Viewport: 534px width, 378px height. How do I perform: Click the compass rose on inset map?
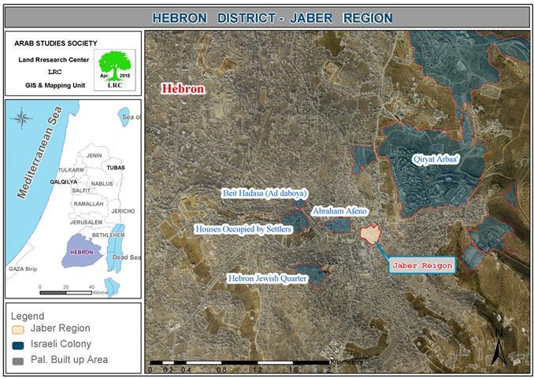23,121
